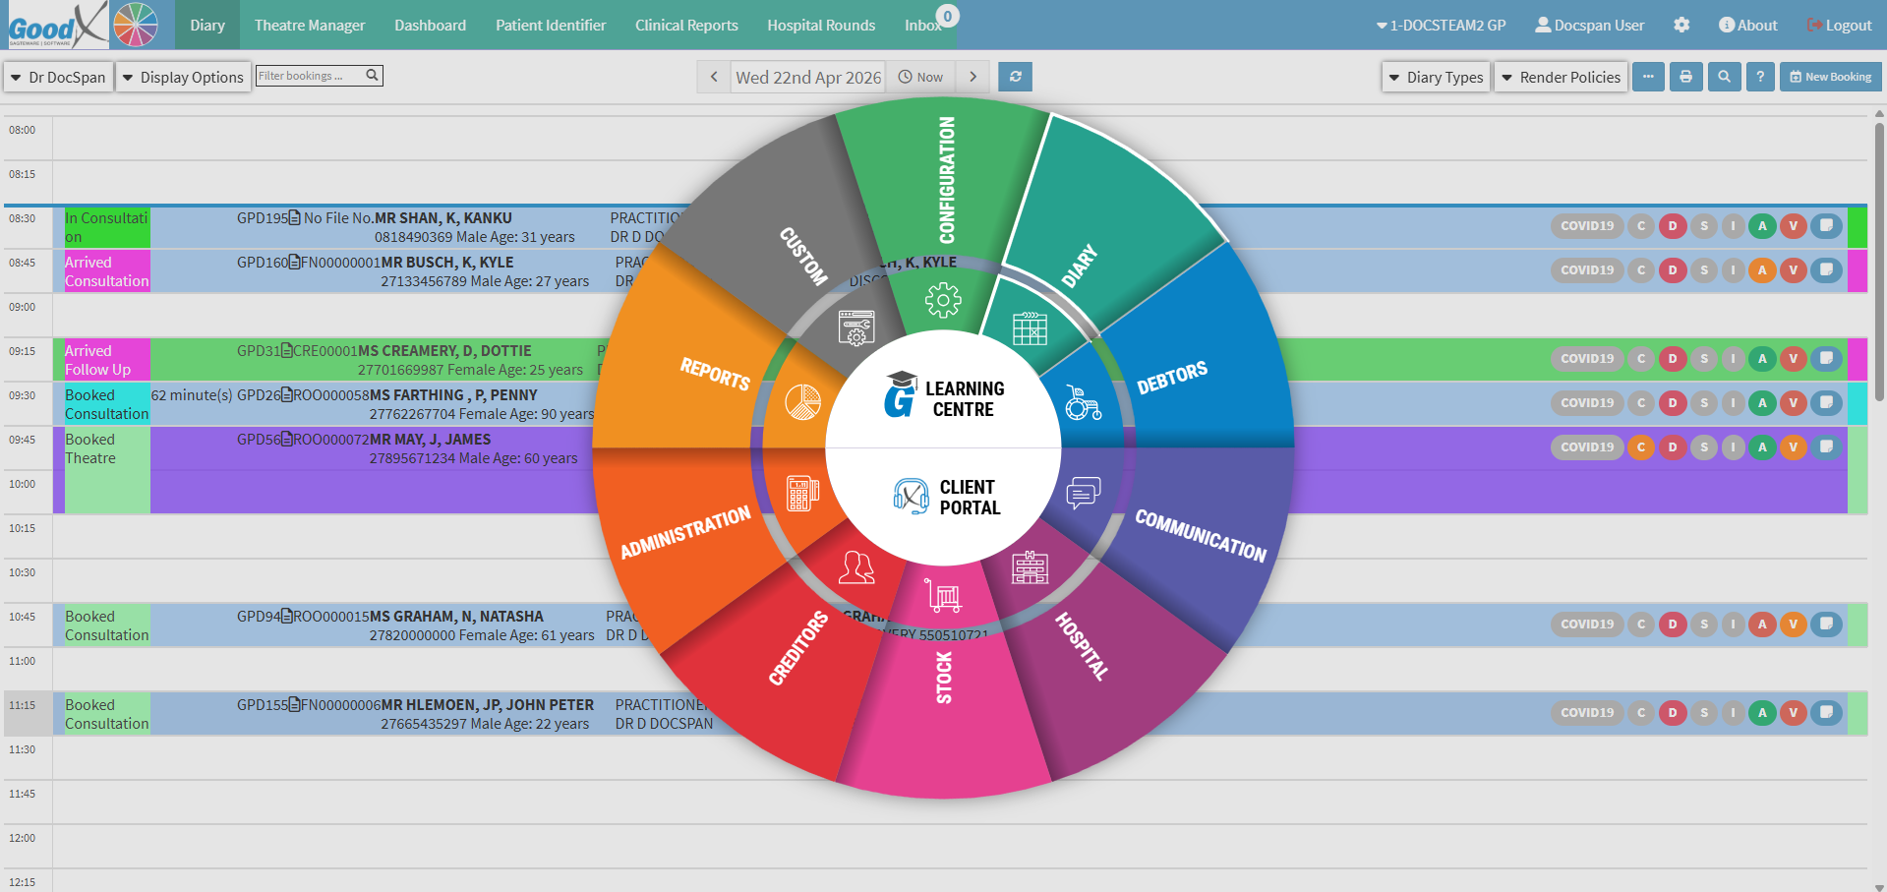Screen dimensions: 1887x892
Task: Toggle the C indicator on the James May row
Action: click(x=1641, y=447)
